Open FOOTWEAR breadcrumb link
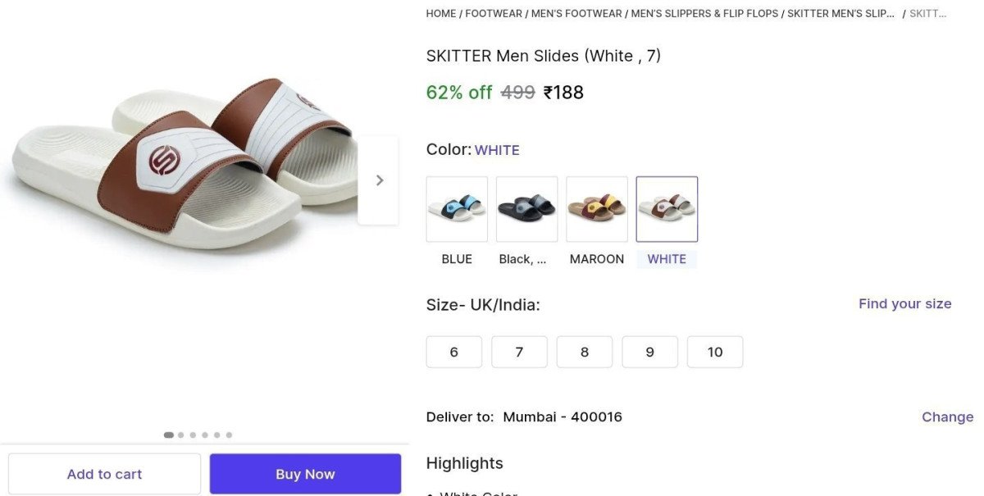This screenshot has width=984, height=496. 494,14
